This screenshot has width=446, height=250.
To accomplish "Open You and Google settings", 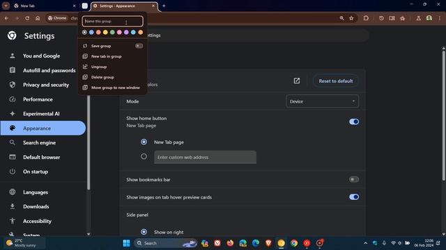I will point(43,56).
